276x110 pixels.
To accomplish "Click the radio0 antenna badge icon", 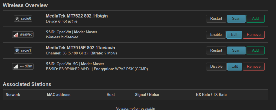I will (x=23, y=19).
